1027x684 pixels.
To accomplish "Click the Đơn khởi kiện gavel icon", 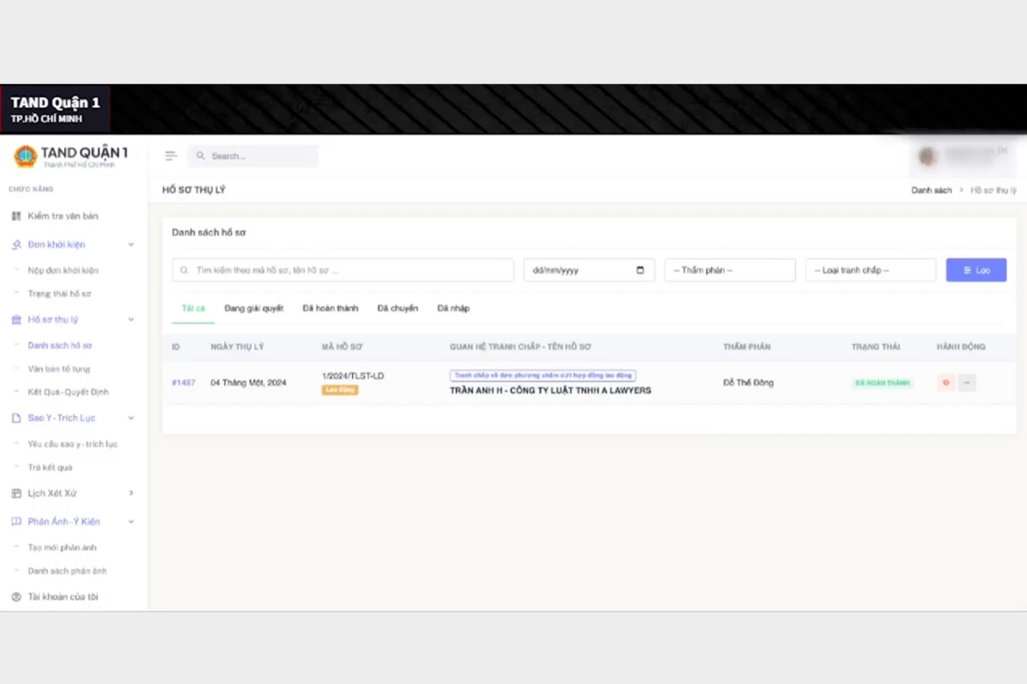I will pyautogui.click(x=16, y=245).
